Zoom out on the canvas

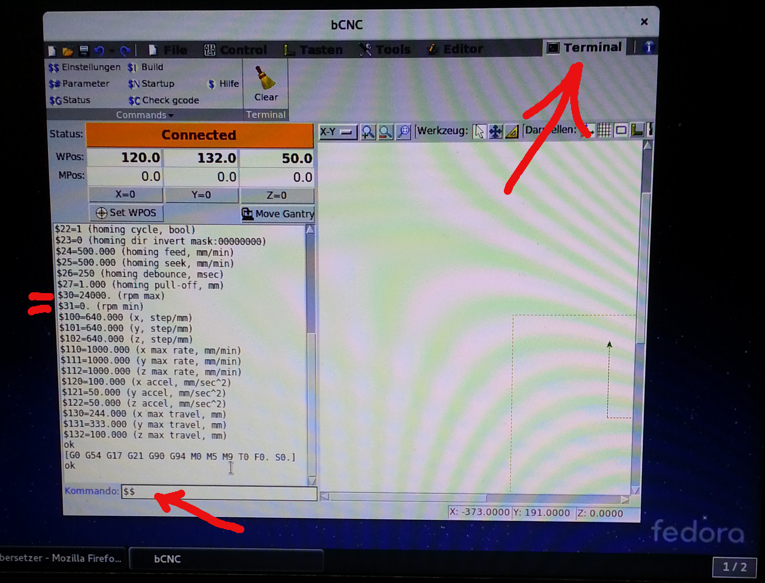[386, 132]
